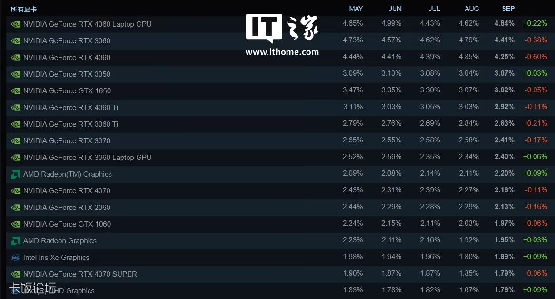
Task: Select the SEP column header
Action: tap(508, 9)
